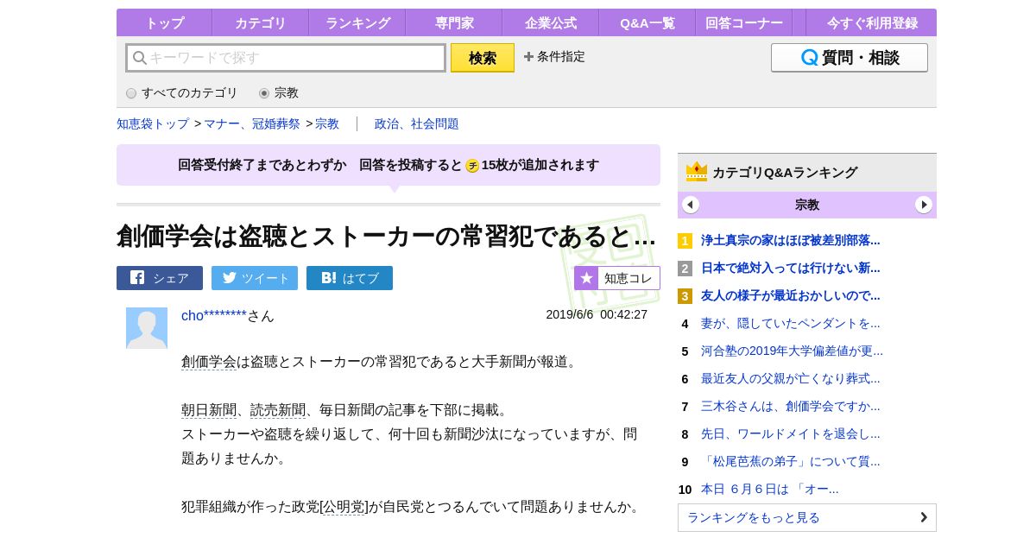Viewport: 1036px width, 544px height.
Task: Open rank 8 先日、ワールドメイトを退会し link
Action: [x=791, y=434]
